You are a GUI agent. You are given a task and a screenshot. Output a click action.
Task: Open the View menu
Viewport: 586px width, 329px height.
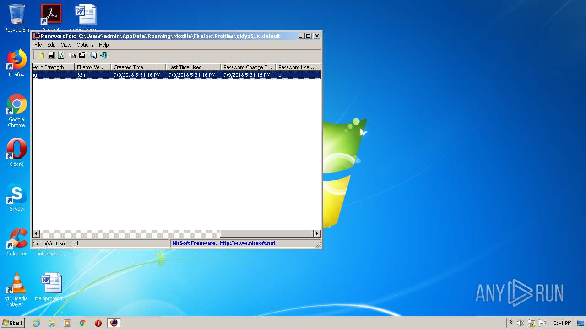(x=66, y=45)
